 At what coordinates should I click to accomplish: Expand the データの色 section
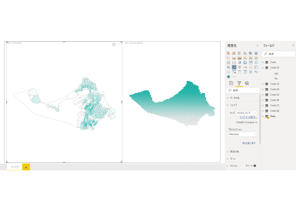(x=243, y=98)
